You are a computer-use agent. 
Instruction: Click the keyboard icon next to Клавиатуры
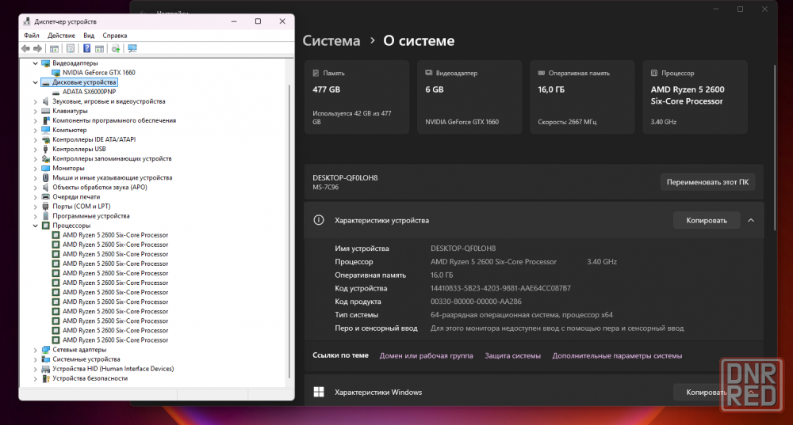coord(45,111)
